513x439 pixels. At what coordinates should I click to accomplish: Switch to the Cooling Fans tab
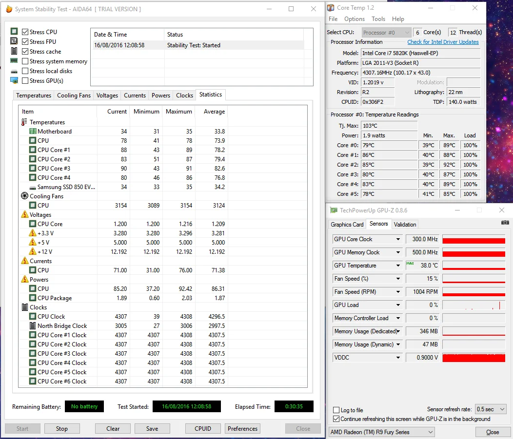pos(74,95)
